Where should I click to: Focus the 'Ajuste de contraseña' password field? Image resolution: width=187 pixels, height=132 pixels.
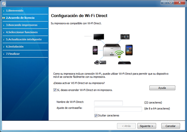coord(118,109)
